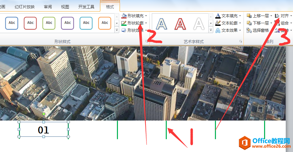Apply the cyan Abc shape style
The image size is (293, 152).
(86, 23)
